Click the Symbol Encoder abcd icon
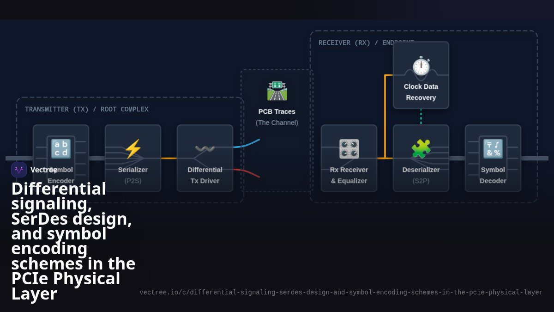The height and width of the screenshot is (312, 554). [x=61, y=149]
